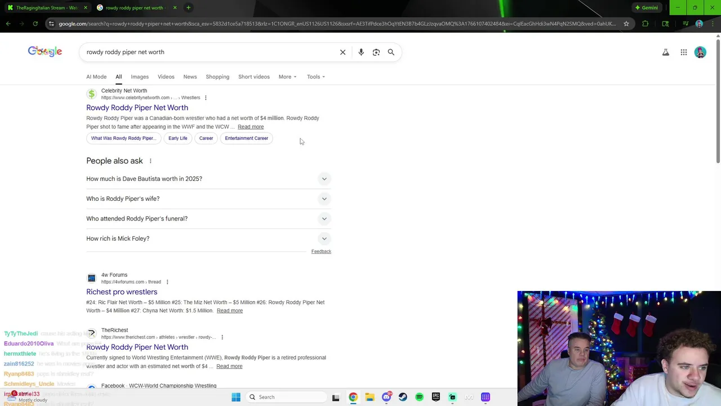
Task: Open Chrome extensions puzzle icon
Action: tap(646, 24)
